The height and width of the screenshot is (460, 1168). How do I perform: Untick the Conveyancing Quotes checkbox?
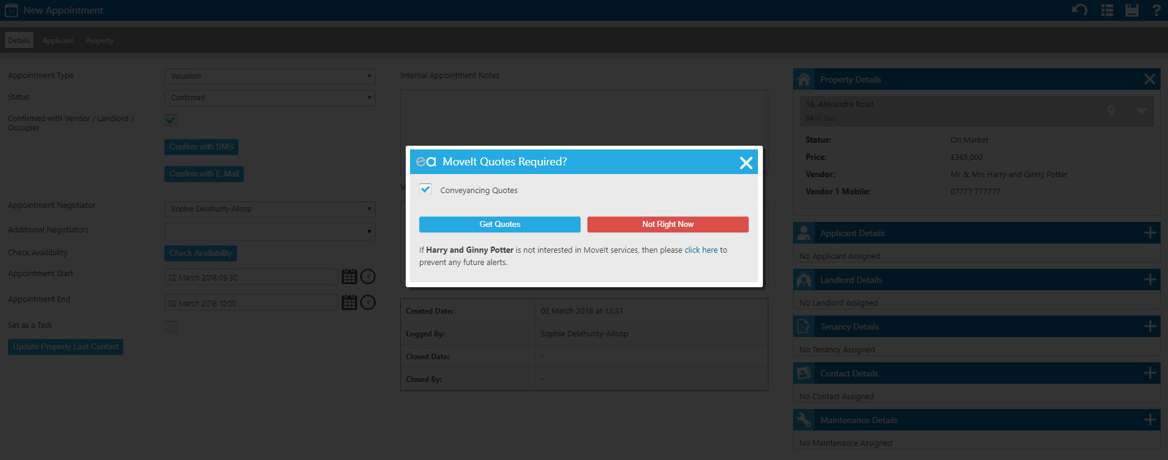(x=425, y=189)
